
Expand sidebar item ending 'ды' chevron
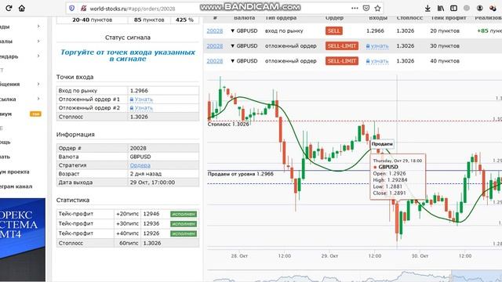coord(38,26)
